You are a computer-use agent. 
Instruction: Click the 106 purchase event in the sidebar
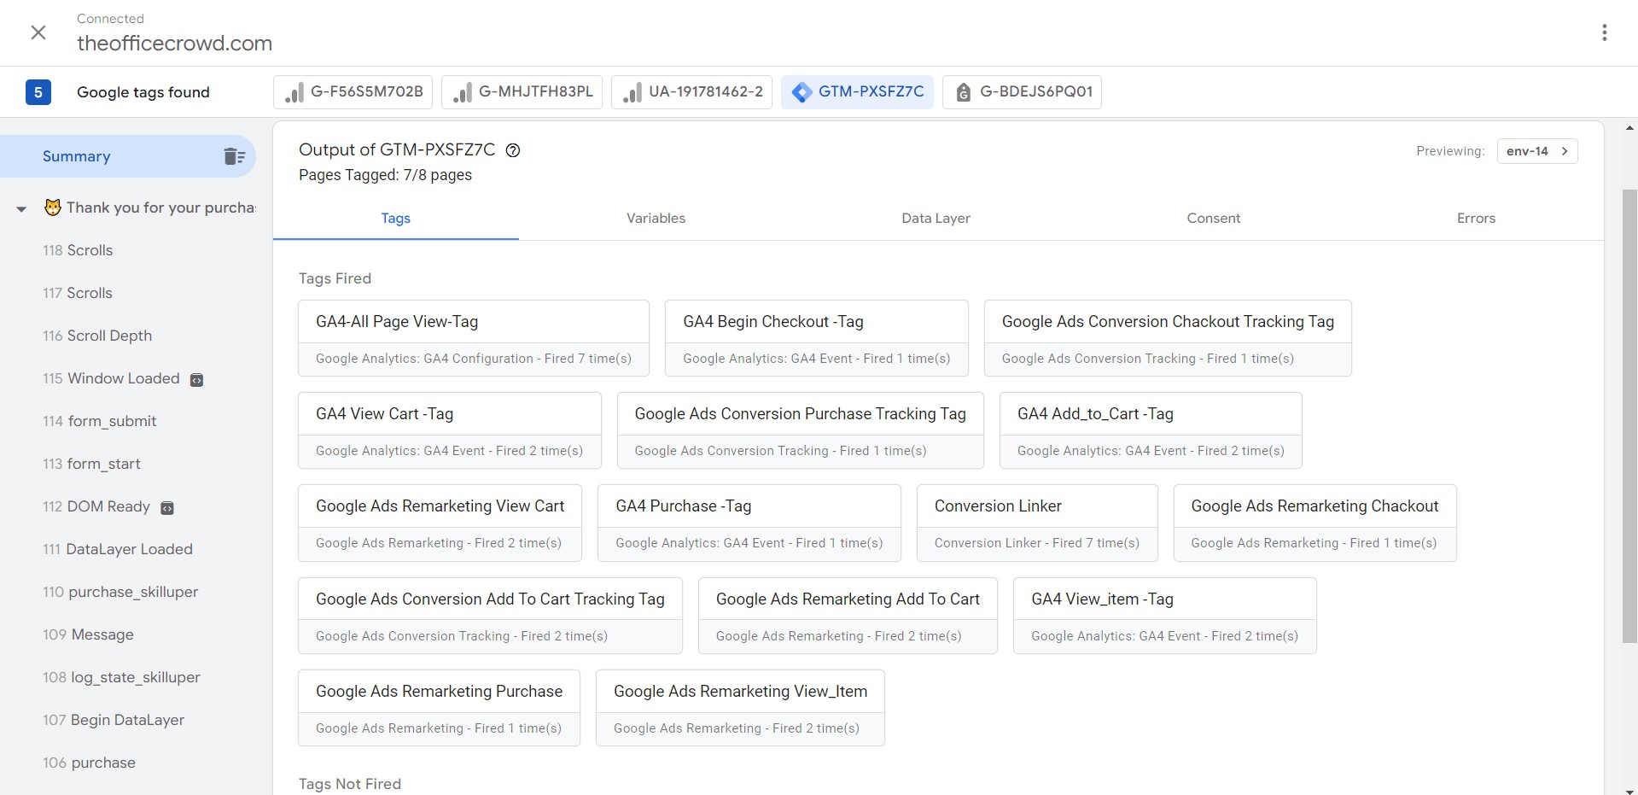tap(89, 763)
